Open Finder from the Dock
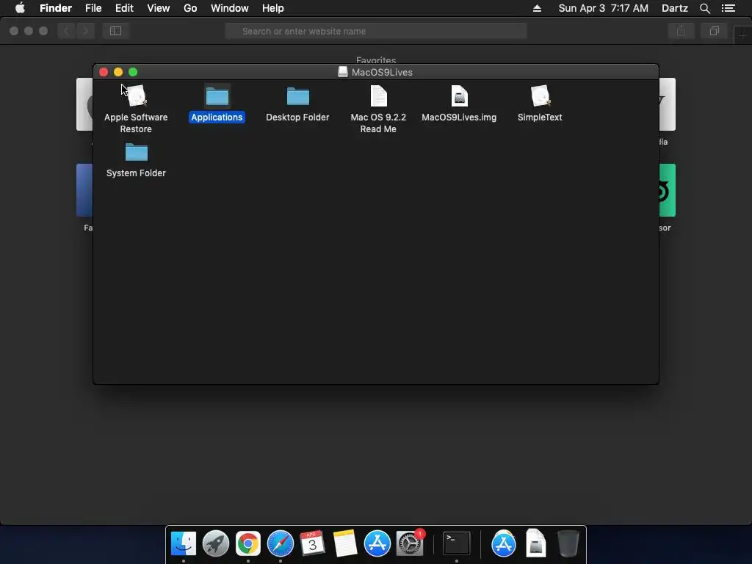The image size is (752, 564). 184,543
